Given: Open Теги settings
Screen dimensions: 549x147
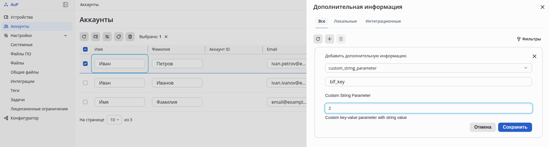Looking at the screenshot, I should click(15, 91).
